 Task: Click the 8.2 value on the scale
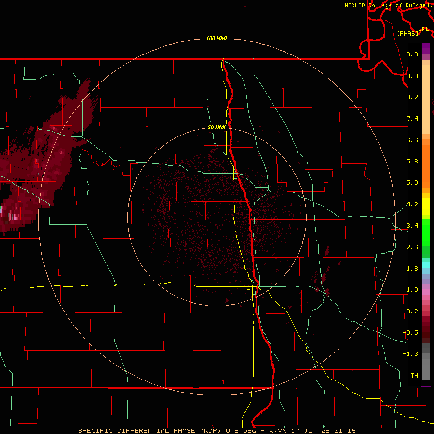[x=412, y=97]
